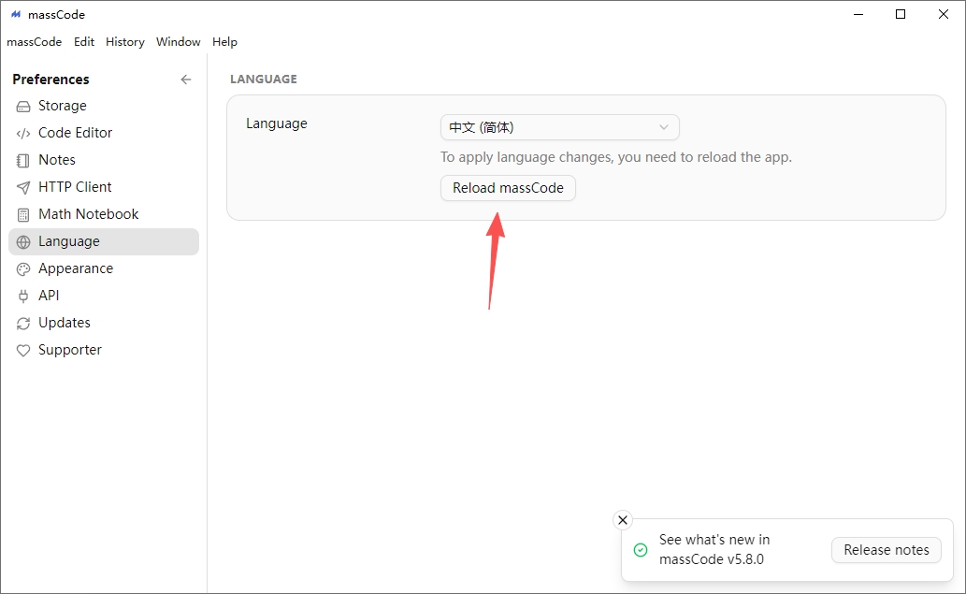Open the Math Notebook calculator icon

[x=23, y=215]
